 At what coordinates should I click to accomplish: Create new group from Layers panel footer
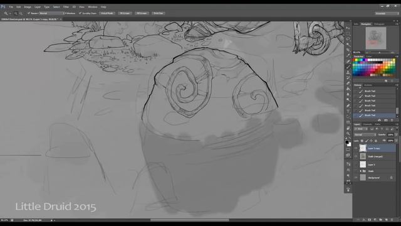pyautogui.click(x=380, y=220)
